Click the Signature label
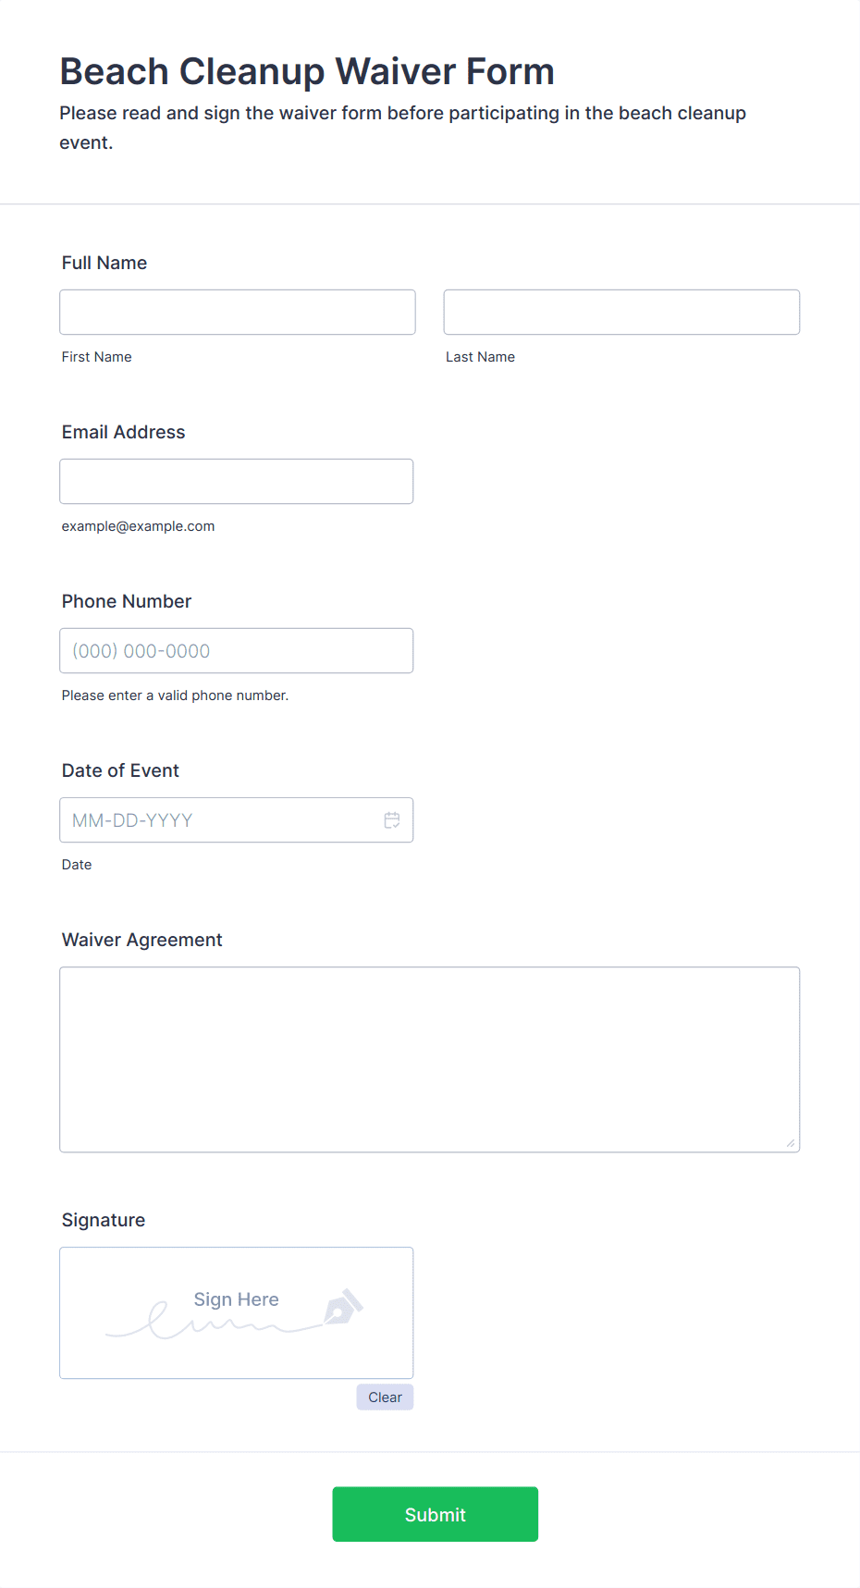The height and width of the screenshot is (1588, 860). 104,1220
